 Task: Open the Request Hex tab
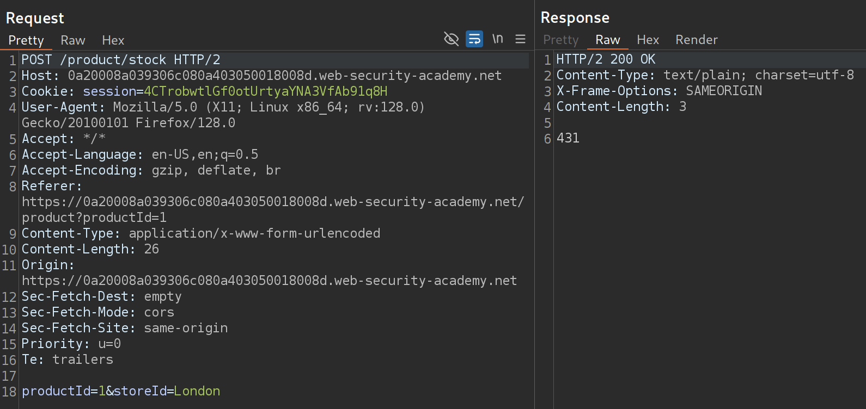coord(113,40)
